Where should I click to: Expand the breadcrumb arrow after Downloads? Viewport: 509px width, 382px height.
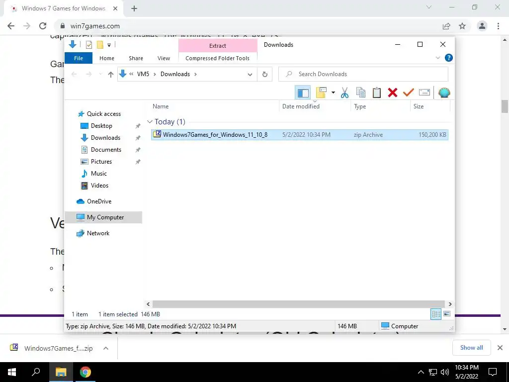coord(195,75)
